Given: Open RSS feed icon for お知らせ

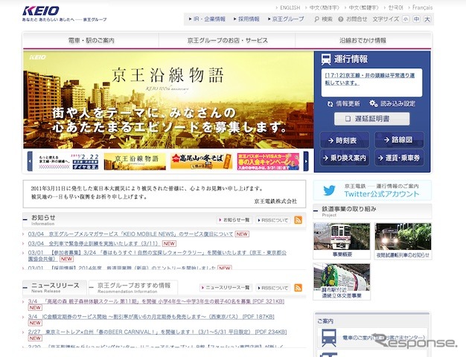Looking at the screenshot, I should (x=298, y=220).
